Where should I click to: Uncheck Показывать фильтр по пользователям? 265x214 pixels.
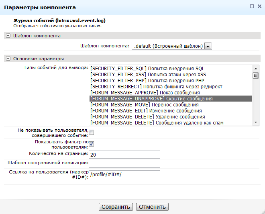click(x=92, y=144)
